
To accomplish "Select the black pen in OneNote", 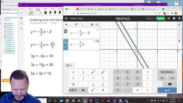I will [x=45, y=13].
